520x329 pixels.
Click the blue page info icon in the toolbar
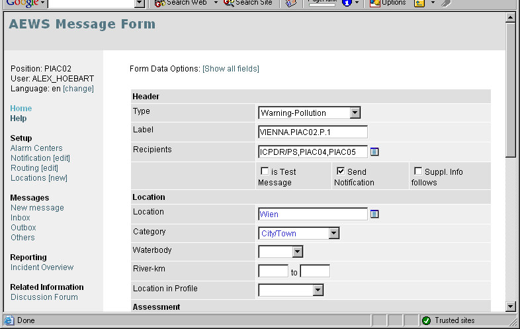coord(347,3)
